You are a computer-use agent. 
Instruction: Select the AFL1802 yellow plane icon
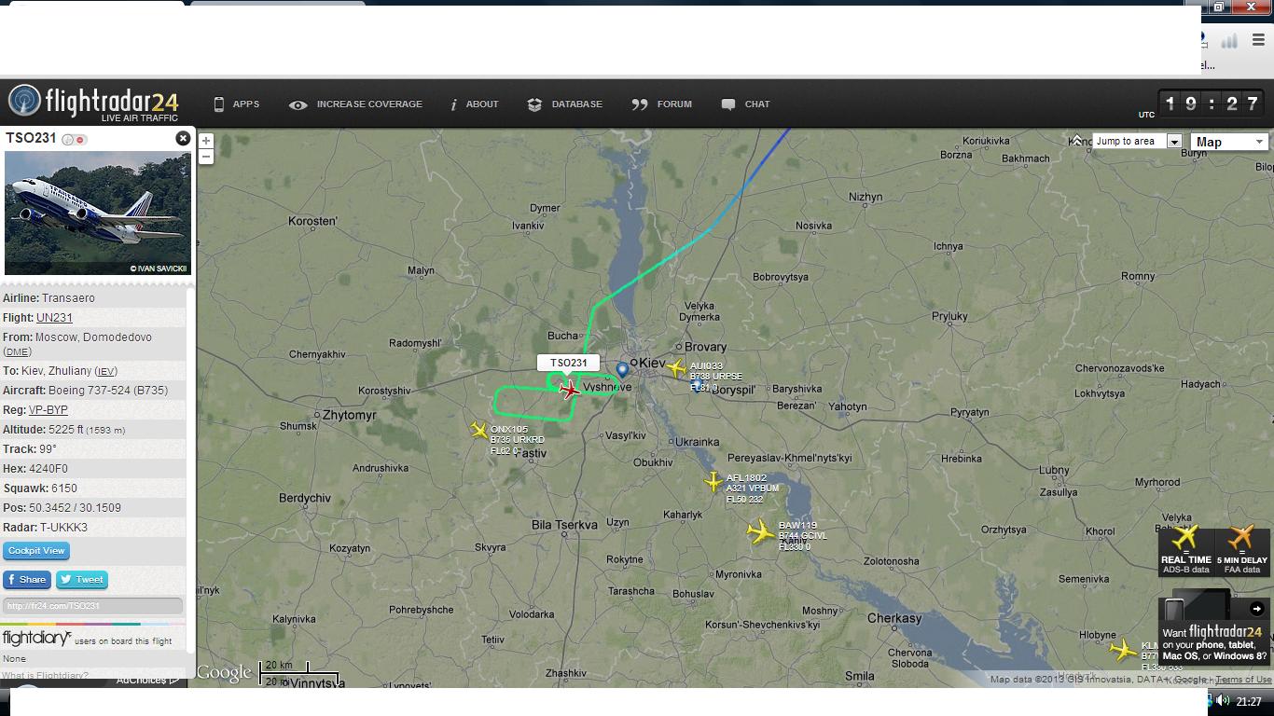pos(713,481)
